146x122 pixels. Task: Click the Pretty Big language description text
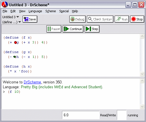62,87
